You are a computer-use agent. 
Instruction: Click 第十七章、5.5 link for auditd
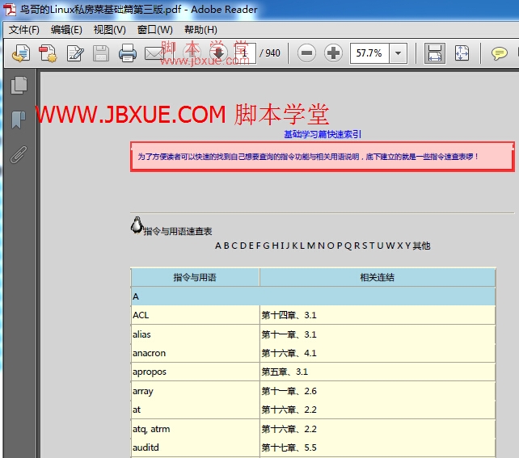[289, 447]
